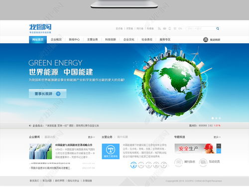
Task: Click the mobile phone icon in header
Action: click(170, 28)
